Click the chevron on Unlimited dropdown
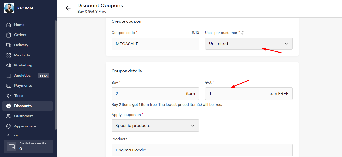The width and height of the screenshot is (342, 157). [x=286, y=44]
